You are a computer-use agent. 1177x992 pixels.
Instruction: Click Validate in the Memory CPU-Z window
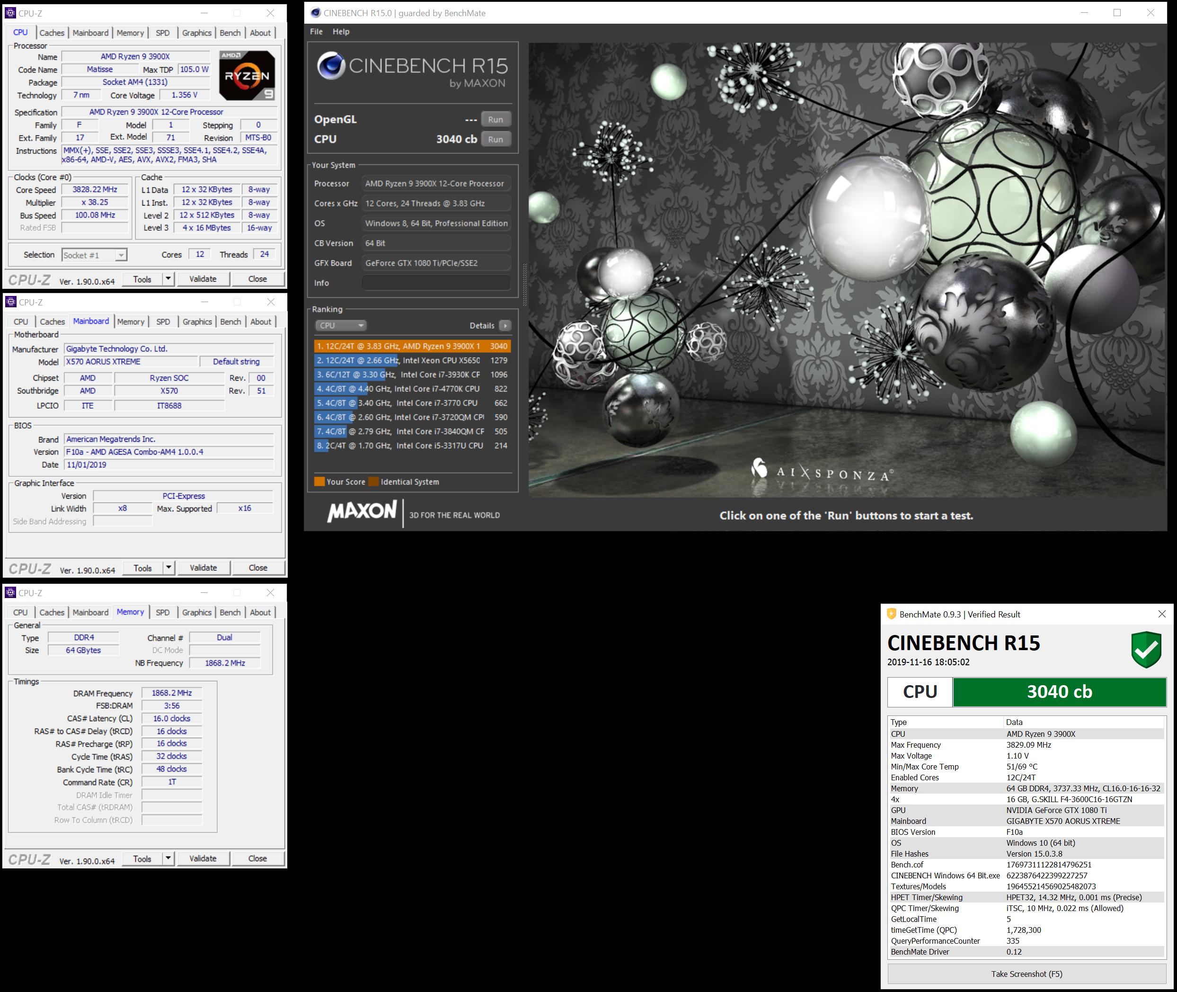203,859
